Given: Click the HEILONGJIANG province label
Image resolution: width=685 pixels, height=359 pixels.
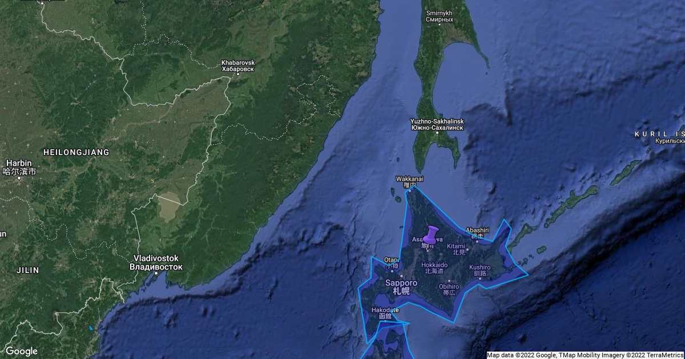Looking at the screenshot, I should (76, 152).
